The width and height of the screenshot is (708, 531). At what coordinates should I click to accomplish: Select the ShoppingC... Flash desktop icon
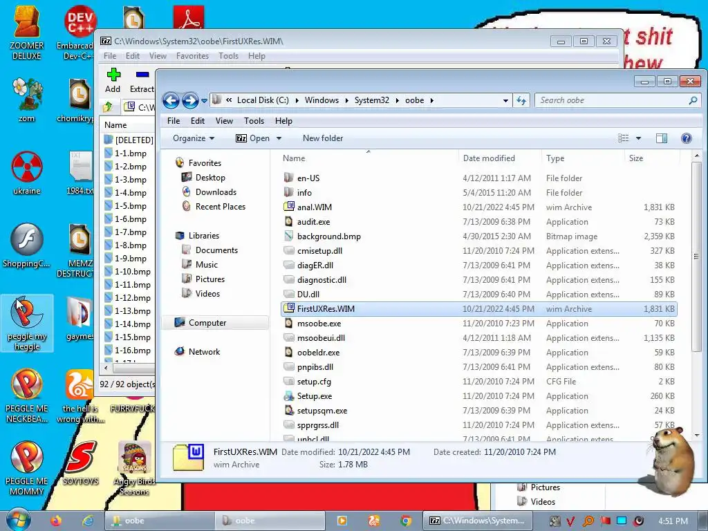27,246
